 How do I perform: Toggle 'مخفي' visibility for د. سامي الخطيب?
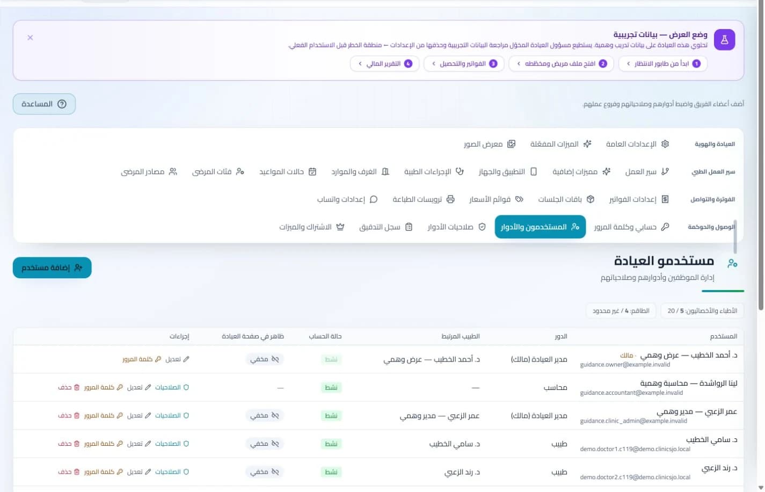click(x=265, y=444)
